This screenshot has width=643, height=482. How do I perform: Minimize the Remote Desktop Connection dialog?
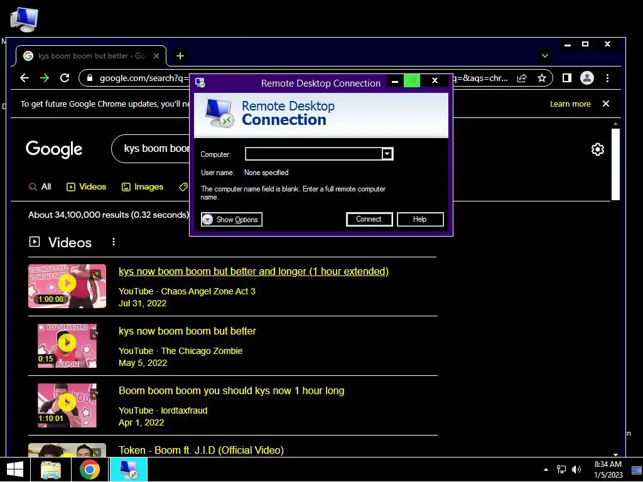[394, 81]
